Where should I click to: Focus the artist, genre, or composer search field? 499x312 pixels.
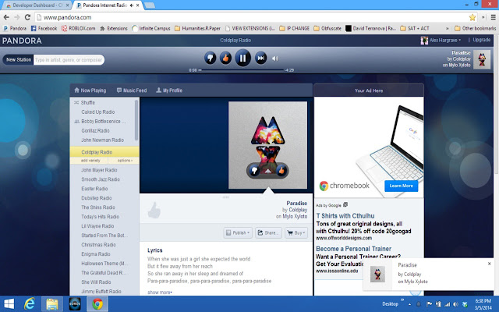[69, 59]
